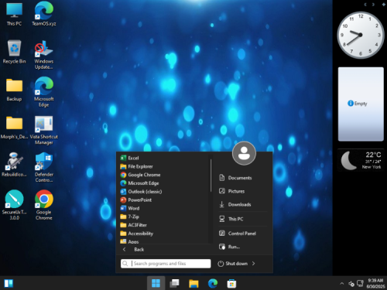Click the start menu programs list scrollbar
The width and height of the screenshot is (387, 290).
point(211,176)
